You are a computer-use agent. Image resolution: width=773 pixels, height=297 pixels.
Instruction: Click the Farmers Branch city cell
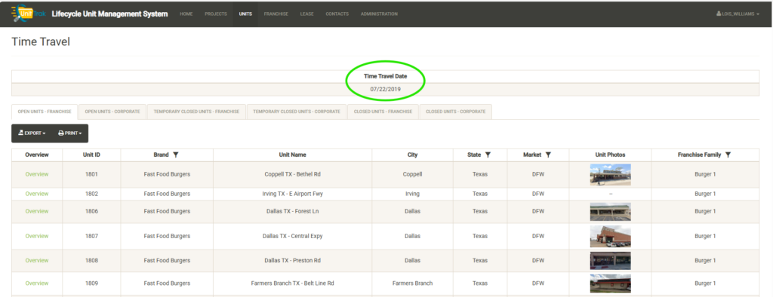413,283
